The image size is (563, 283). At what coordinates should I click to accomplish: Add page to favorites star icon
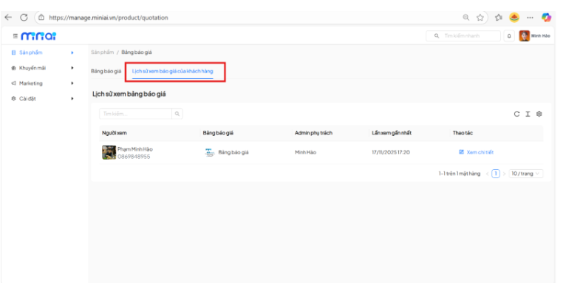480,17
